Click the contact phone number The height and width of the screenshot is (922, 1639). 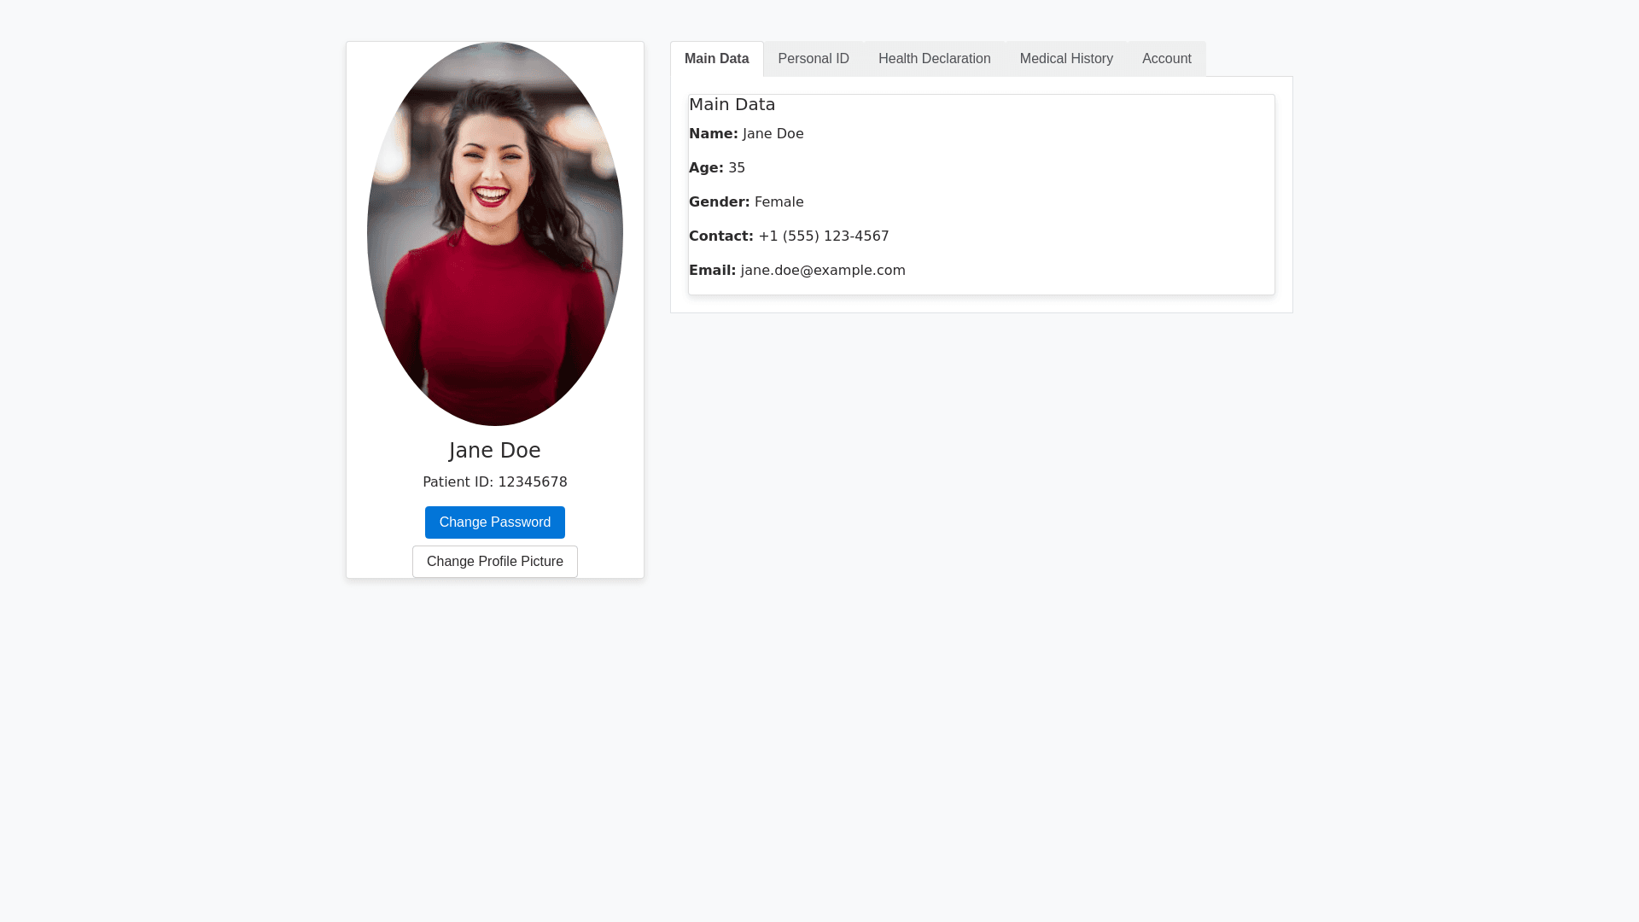pos(823,236)
